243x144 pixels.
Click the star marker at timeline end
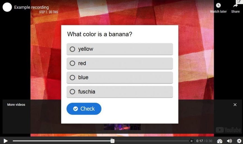192,141
